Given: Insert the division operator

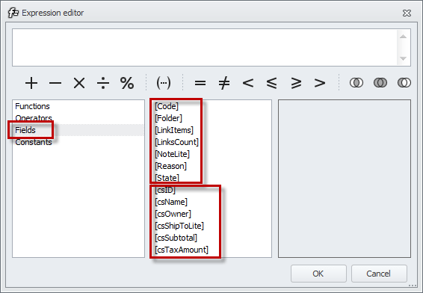Looking at the screenshot, I should [x=103, y=83].
